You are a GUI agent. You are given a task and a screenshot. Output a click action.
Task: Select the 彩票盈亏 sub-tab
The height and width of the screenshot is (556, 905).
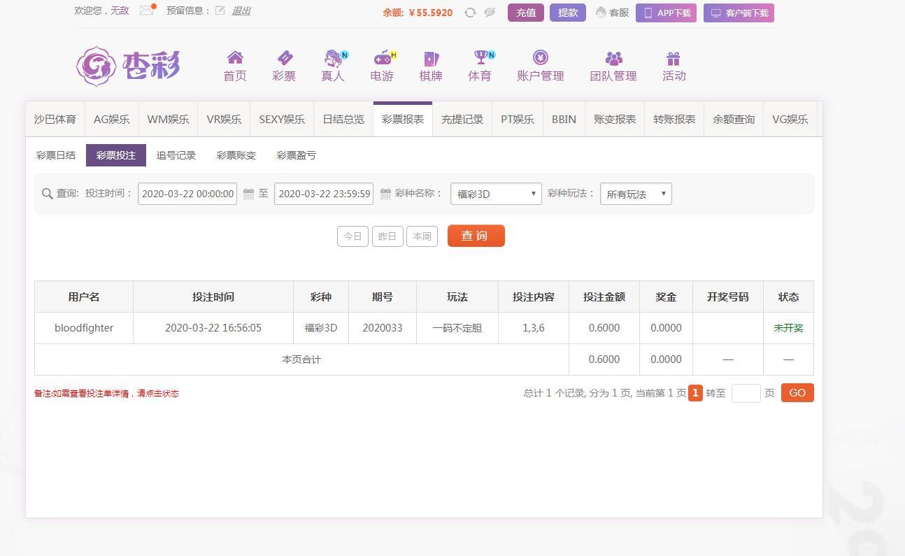click(x=297, y=155)
